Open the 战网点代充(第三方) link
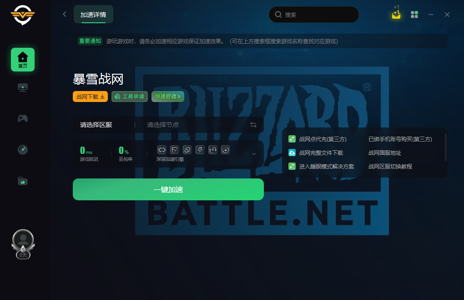 click(x=323, y=139)
